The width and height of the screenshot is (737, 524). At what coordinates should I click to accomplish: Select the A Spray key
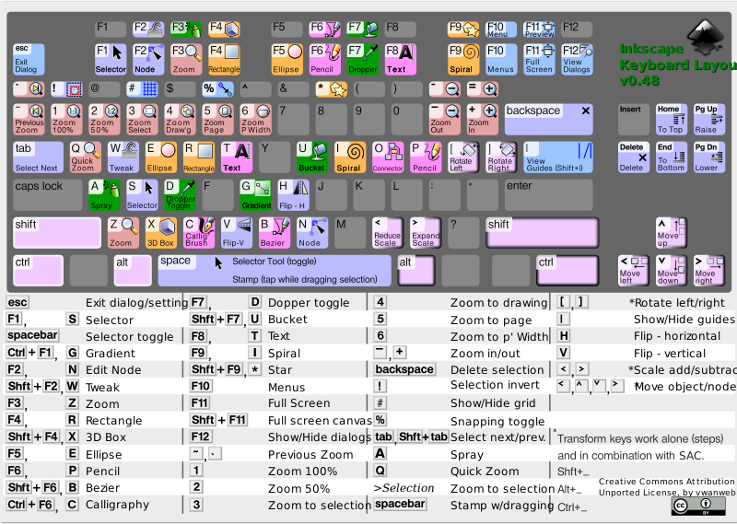pos(104,194)
